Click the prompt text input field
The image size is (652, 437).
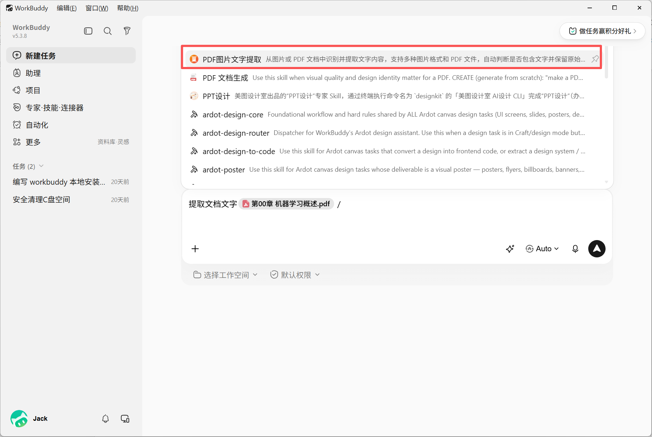397,215
